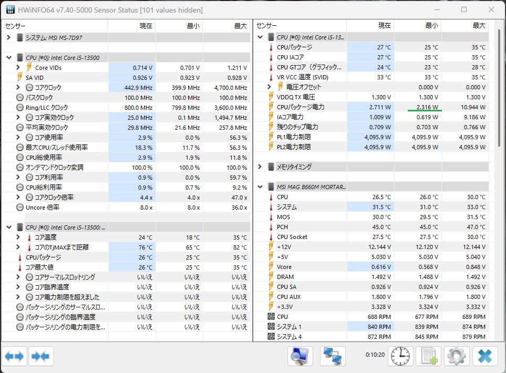Viewport: 506px width, 373px height.
Task: Click the Core VIDs lightning bolt icon
Action: [x=29, y=67]
